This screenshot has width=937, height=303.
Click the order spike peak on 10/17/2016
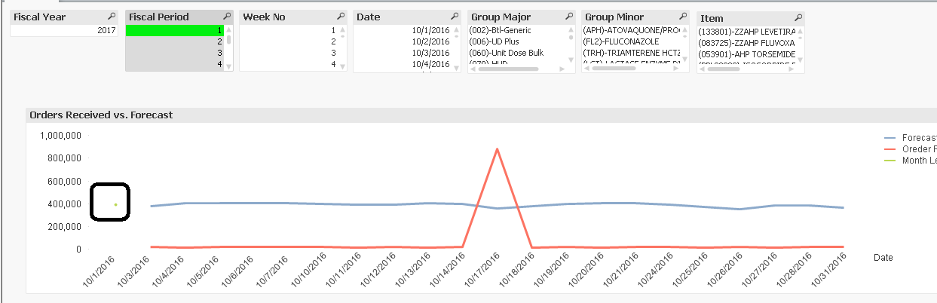(x=497, y=149)
